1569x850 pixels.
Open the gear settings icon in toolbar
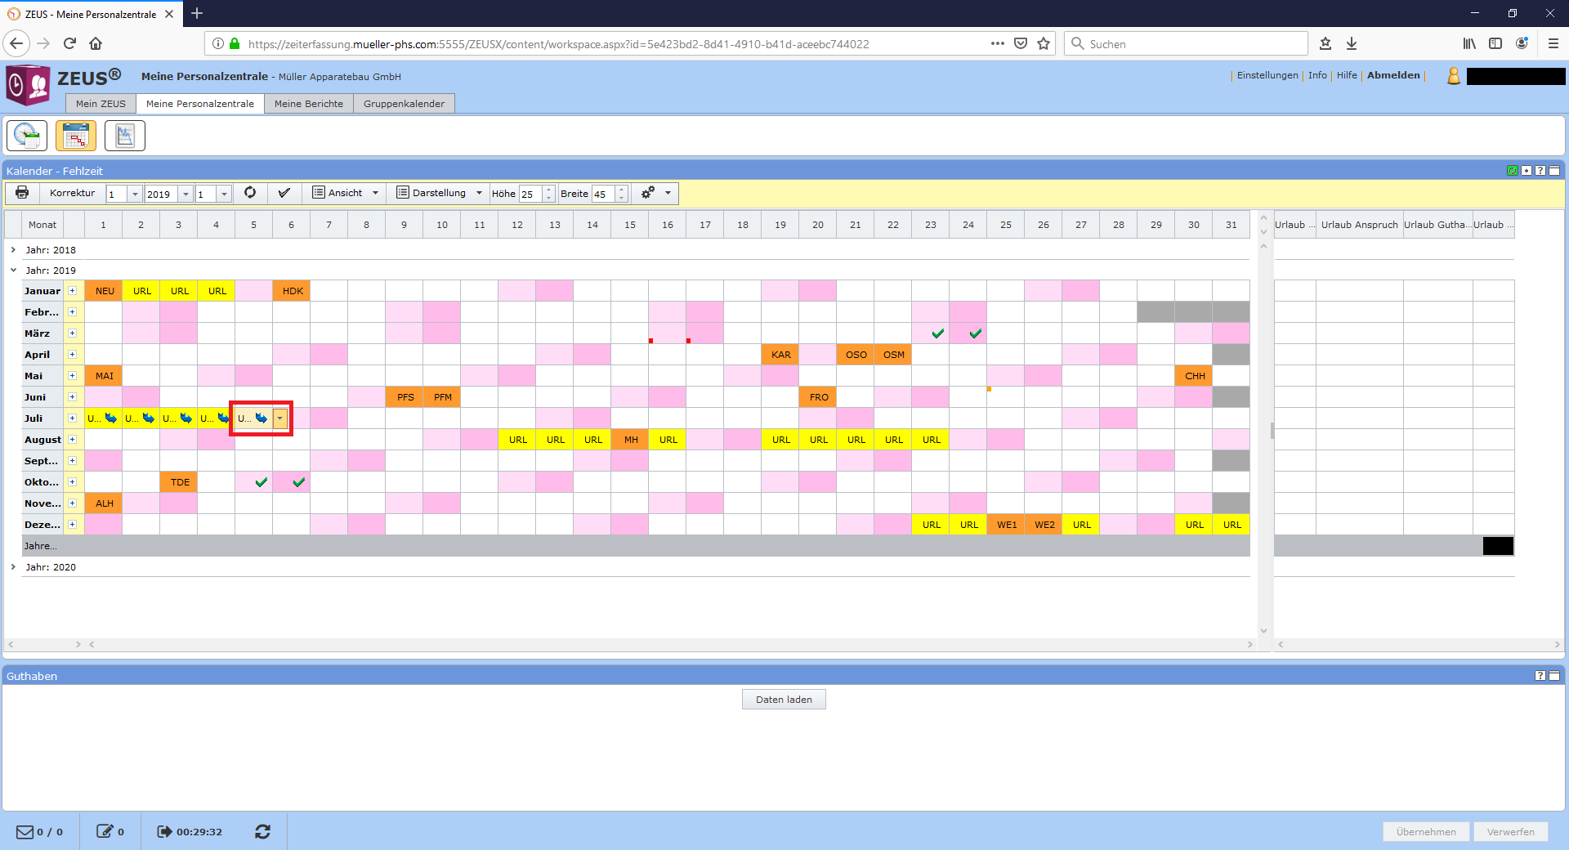tap(648, 193)
